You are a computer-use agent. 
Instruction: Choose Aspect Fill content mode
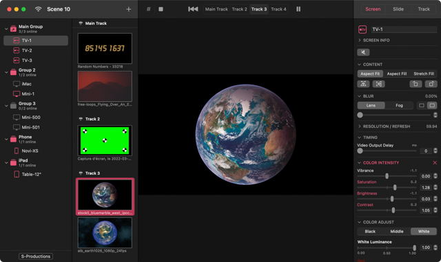tap(397, 74)
